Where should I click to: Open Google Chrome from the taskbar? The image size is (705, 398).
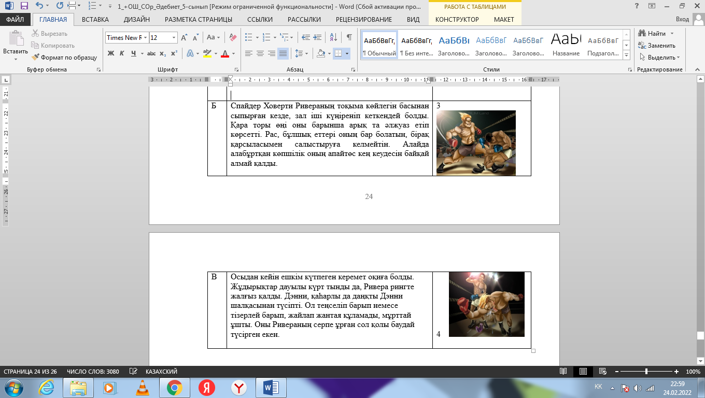174,388
